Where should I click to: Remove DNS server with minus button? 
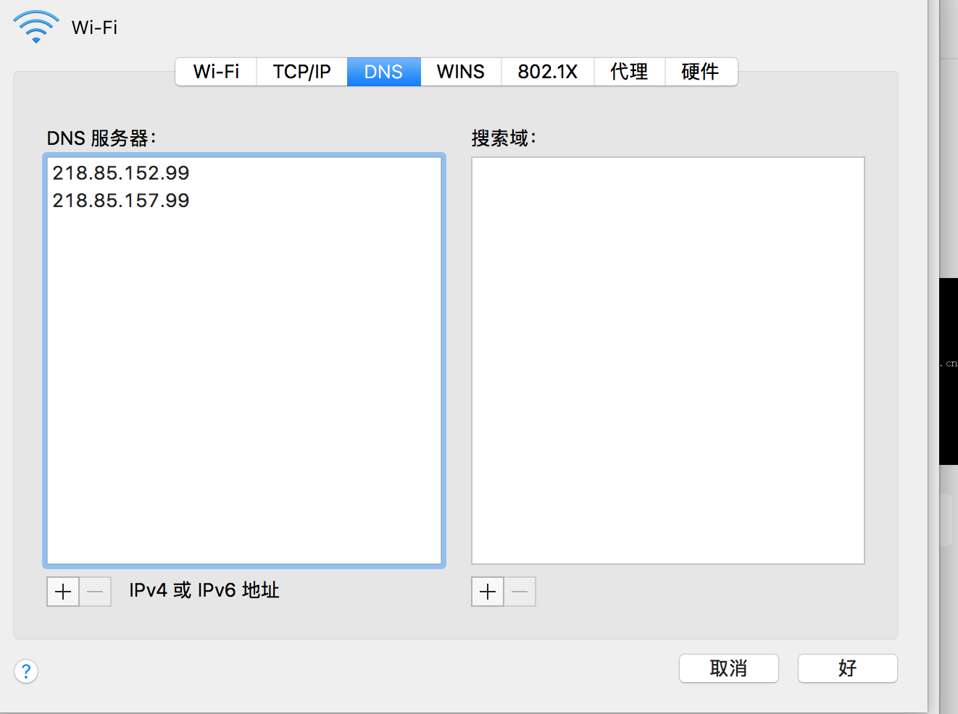(95, 592)
